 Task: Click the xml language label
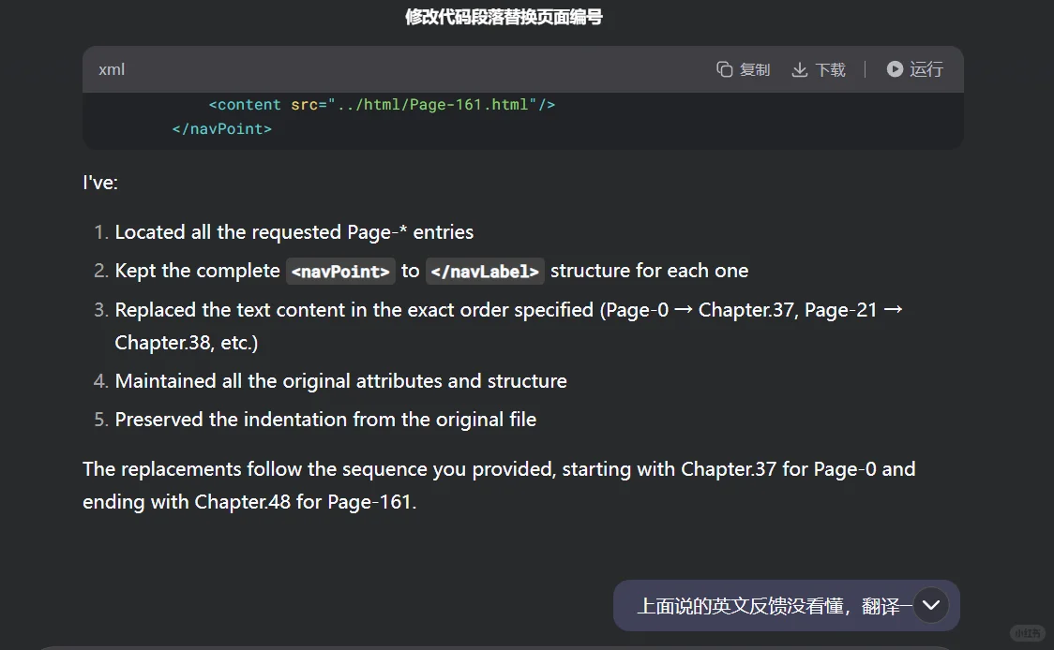pos(112,70)
